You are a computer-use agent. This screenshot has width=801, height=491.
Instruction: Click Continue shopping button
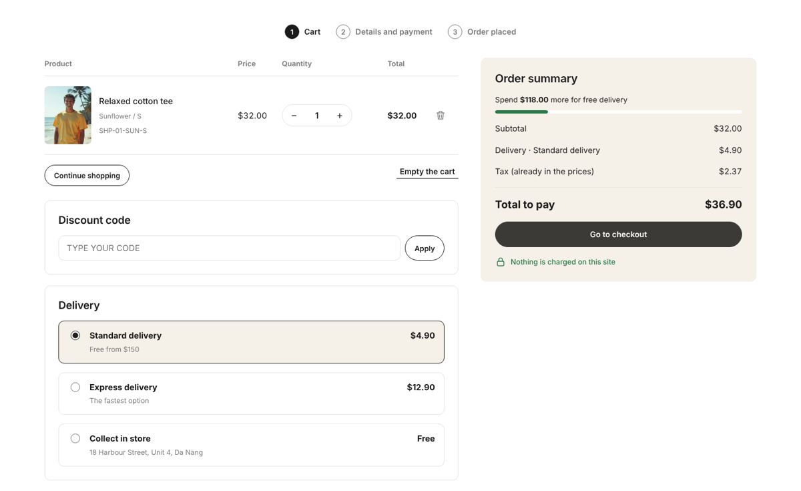87,176
